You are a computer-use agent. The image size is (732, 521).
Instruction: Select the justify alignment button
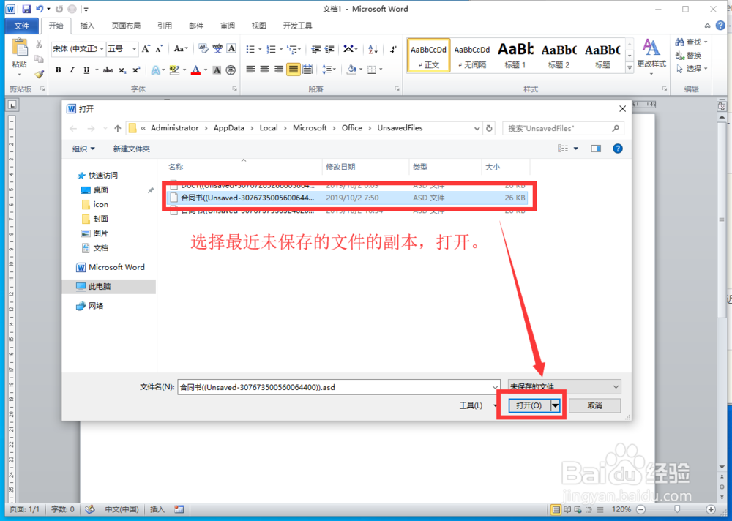(294, 70)
